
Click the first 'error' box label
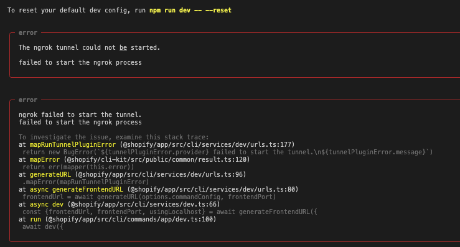tap(28, 33)
